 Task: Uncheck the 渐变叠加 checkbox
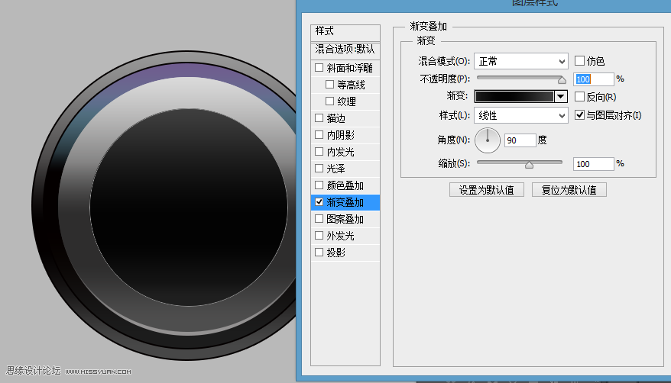[319, 202]
